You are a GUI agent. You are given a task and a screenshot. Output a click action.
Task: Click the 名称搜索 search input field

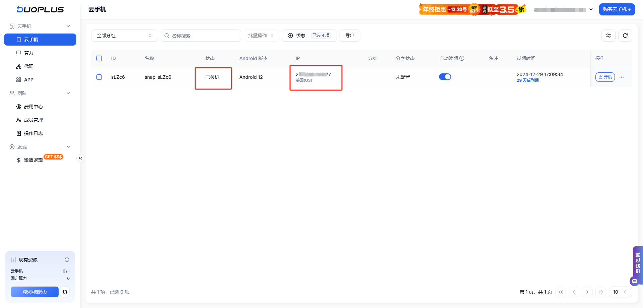pyautogui.click(x=201, y=35)
